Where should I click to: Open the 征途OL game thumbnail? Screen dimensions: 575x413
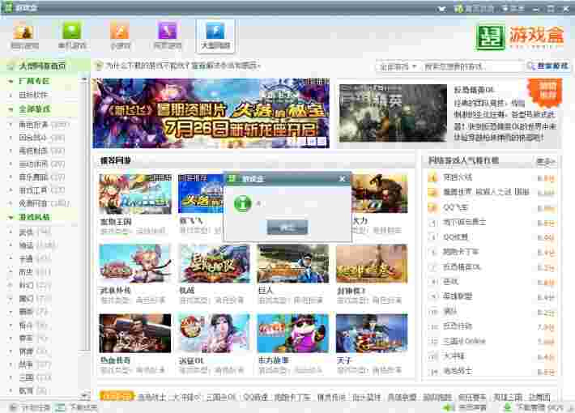tap(214, 333)
